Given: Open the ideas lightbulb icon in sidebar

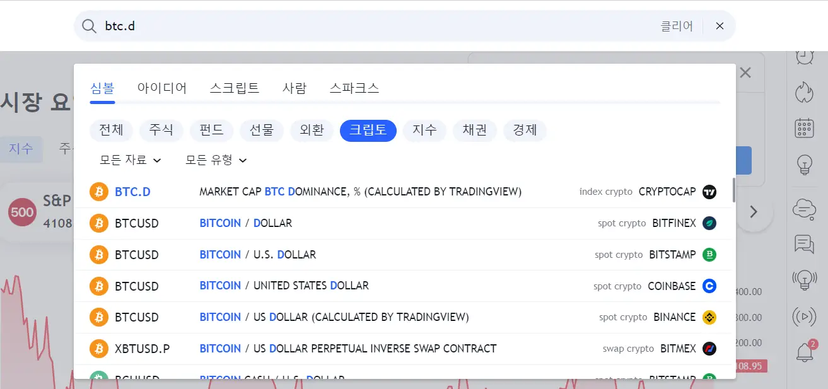Looking at the screenshot, I should [804, 165].
